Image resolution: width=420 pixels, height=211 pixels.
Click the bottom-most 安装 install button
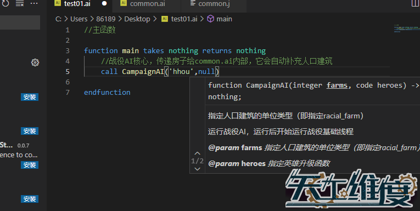tap(30, 199)
